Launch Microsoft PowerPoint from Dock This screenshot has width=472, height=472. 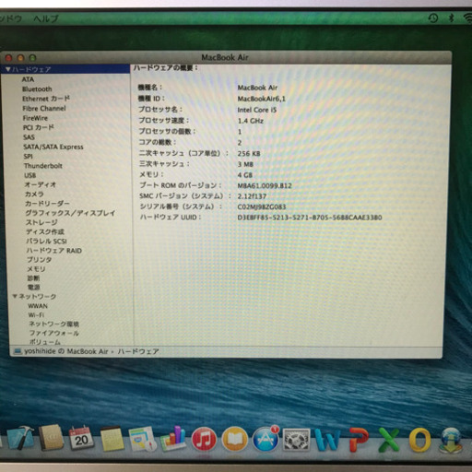pos(359,440)
